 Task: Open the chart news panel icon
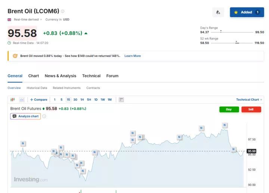pos(121,100)
